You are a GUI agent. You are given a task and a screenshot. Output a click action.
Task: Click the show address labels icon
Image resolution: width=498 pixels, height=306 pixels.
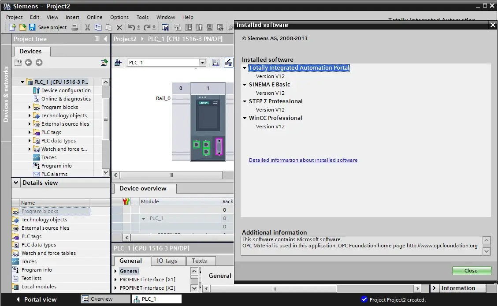[216, 63]
